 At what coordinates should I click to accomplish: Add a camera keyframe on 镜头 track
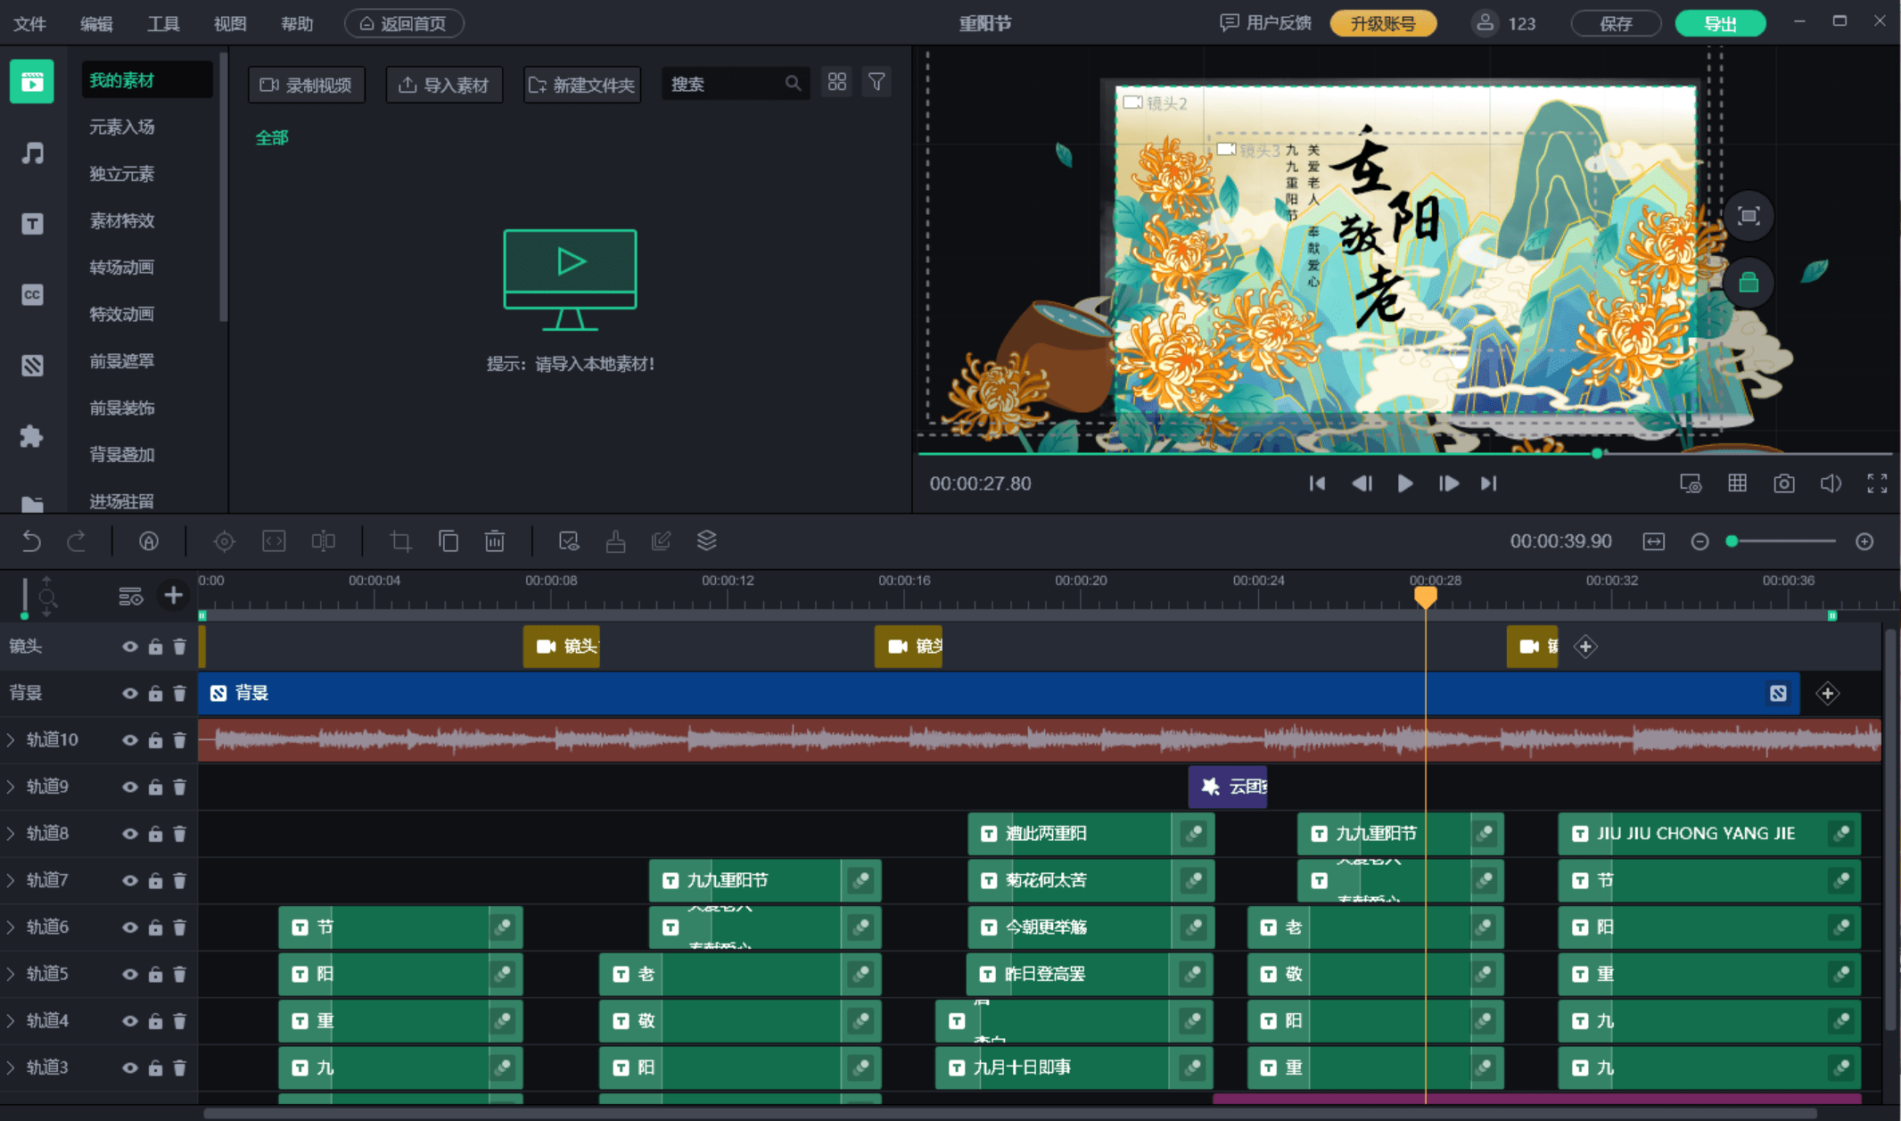pos(1585,647)
